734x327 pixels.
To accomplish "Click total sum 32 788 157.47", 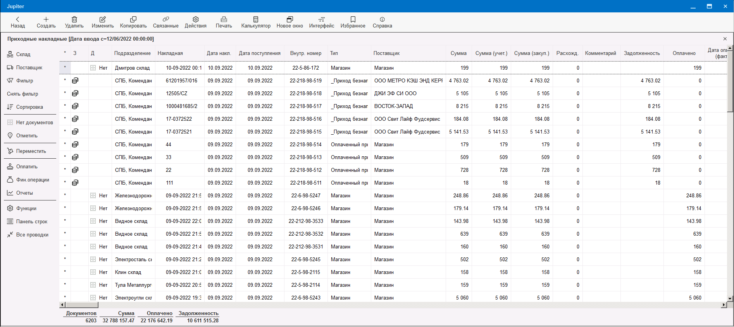I will (119, 320).
